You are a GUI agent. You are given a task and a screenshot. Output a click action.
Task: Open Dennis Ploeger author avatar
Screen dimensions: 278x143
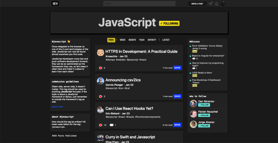coord(100,81)
